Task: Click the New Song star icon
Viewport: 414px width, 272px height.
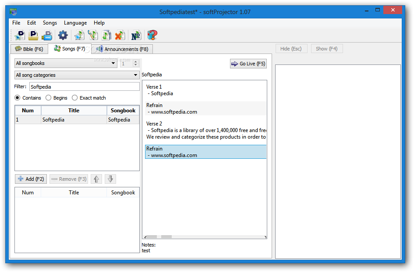Action: (x=79, y=35)
